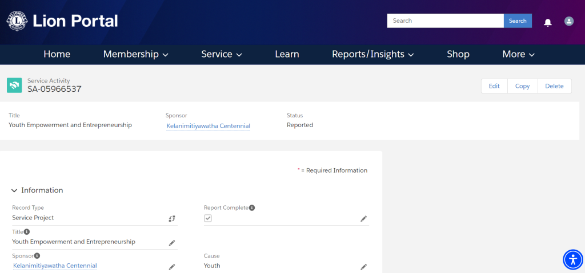The height and width of the screenshot is (273, 585).
Task: Click the Service Activity handshake icon
Action: tap(14, 85)
